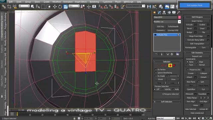Enable By Vertex checkbox
The height and width of the screenshot is (120, 213).
pyautogui.click(x=156, y=69)
